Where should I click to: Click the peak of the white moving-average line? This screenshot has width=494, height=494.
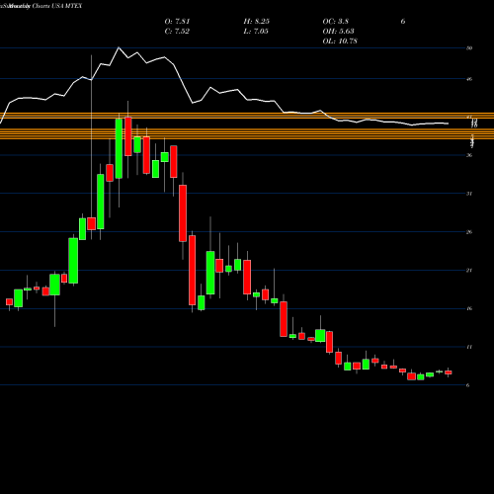tap(119, 47)
